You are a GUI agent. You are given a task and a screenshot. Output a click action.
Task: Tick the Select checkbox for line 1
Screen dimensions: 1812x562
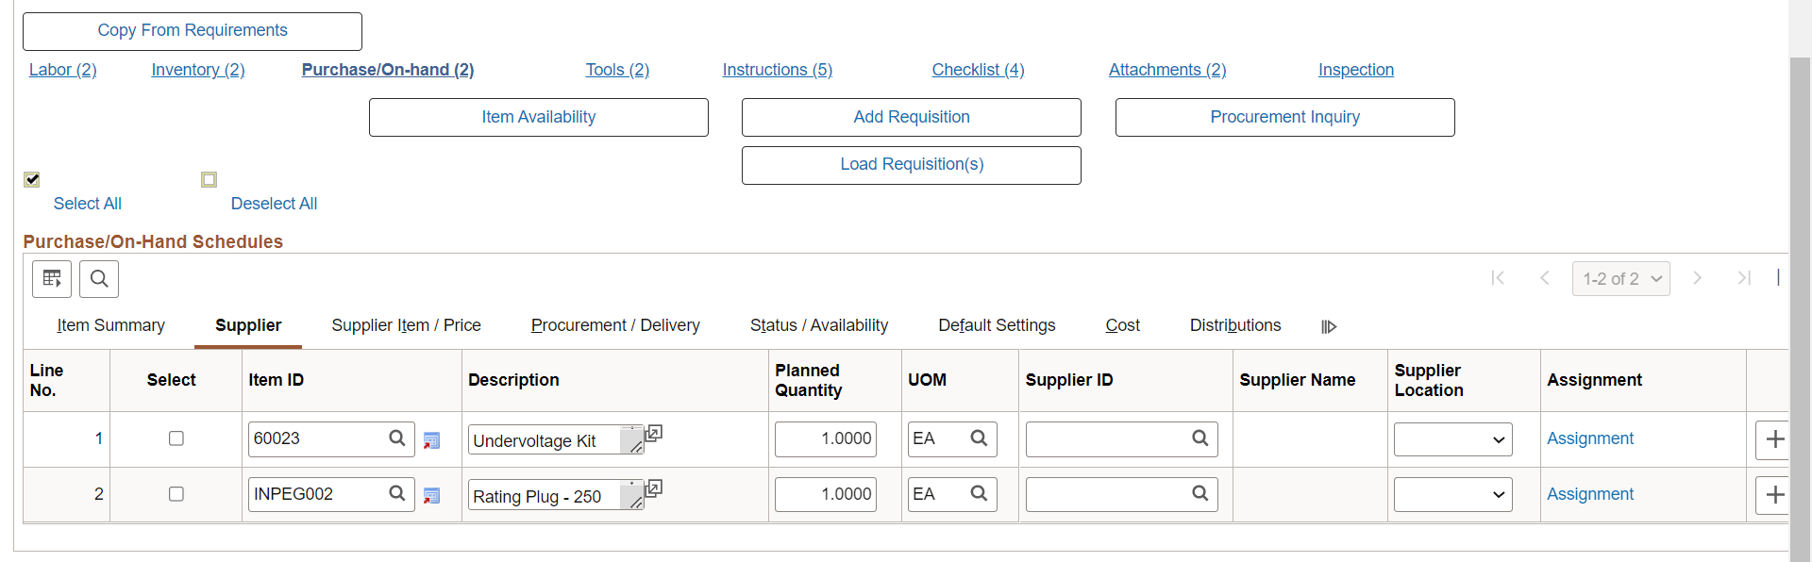(x=176, y=438)
